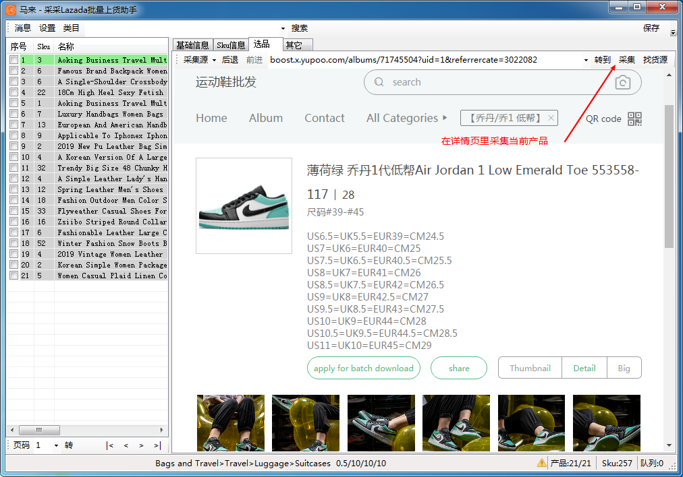This screenshot has height=477, width=683.
Task: Go to next page of product list
Action: [x=141, y=445]
